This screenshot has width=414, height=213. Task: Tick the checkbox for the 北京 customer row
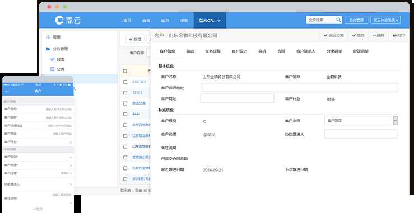tap(125, 125)
